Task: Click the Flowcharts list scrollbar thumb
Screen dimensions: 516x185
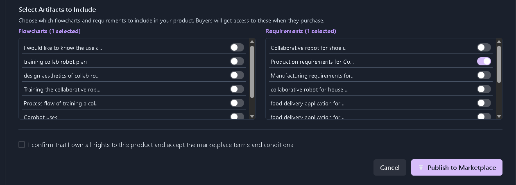Action: [252, 72]
